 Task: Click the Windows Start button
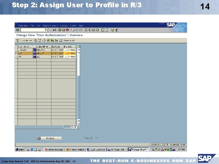coord(19,150)
